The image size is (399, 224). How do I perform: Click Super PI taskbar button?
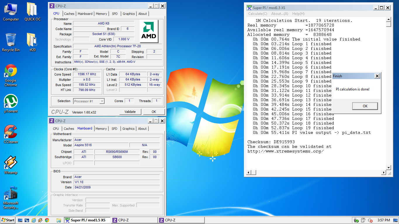[87, 220]
